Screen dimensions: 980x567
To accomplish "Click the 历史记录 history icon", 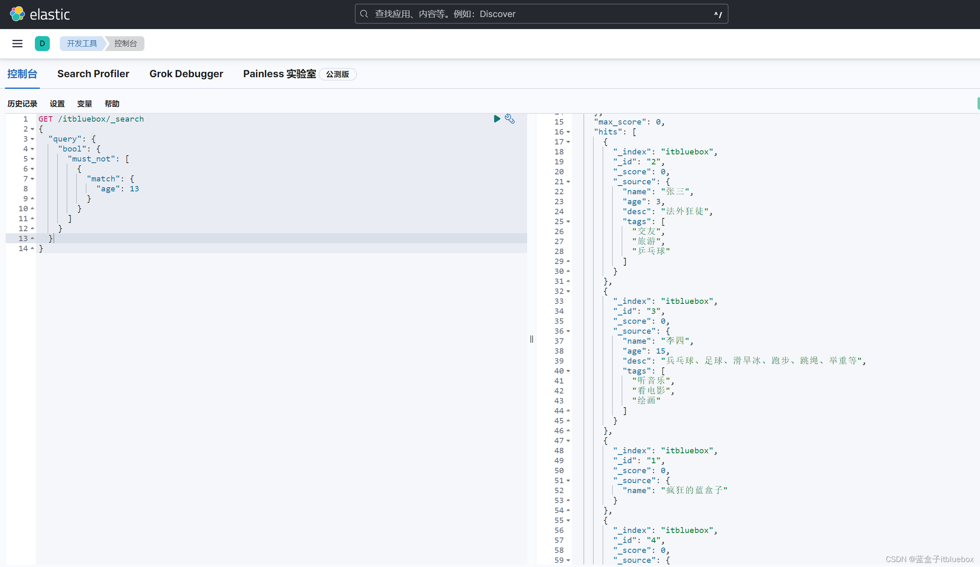I will [x=22, y=103].
